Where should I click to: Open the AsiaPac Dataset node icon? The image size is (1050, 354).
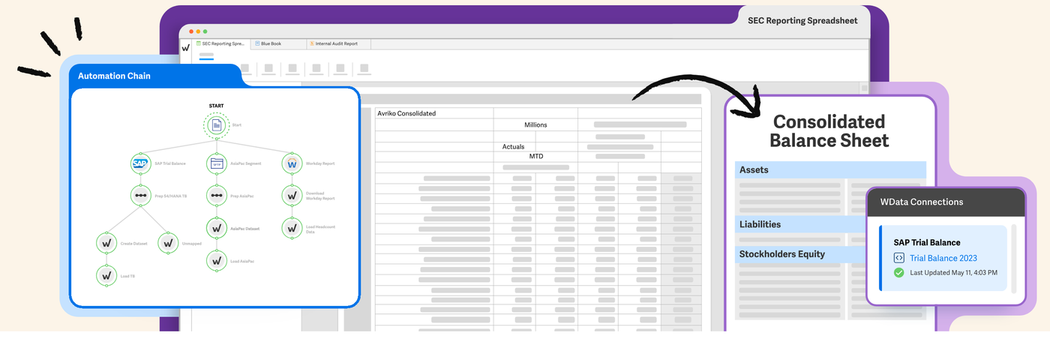point(217,228)
